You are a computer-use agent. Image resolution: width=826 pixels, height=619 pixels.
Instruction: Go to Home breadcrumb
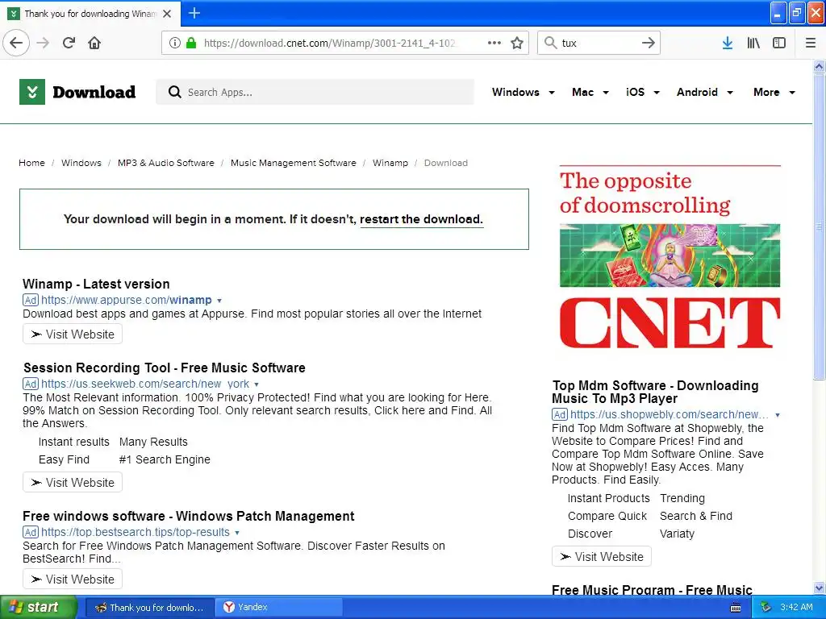click(x=31, y=163)
